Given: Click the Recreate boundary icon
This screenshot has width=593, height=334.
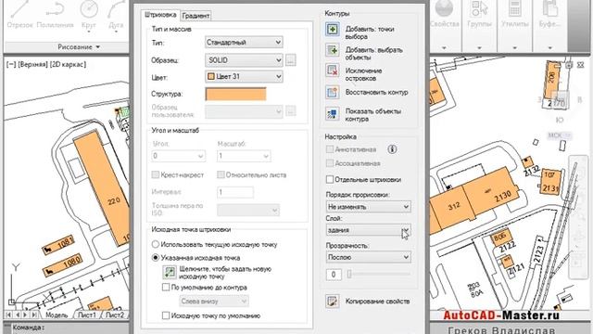Looking at the screenshot, I should [332, 92].
